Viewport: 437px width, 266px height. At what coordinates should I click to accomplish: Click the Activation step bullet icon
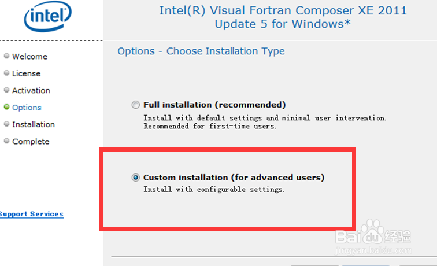point(7,90)
